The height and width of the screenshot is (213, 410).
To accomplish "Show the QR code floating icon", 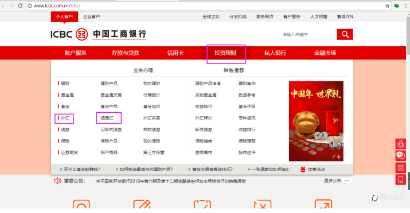I will [400, 168].
